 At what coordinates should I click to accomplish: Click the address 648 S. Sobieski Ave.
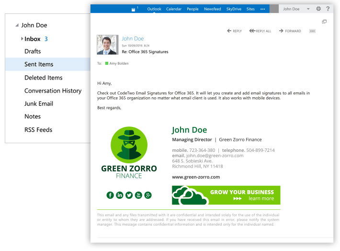pyautogui.click(x=193, y=161)
